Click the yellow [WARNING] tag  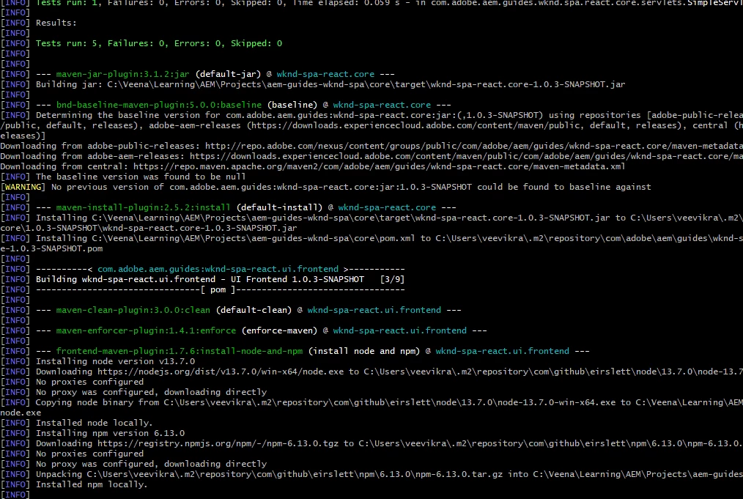coord(23,187)
